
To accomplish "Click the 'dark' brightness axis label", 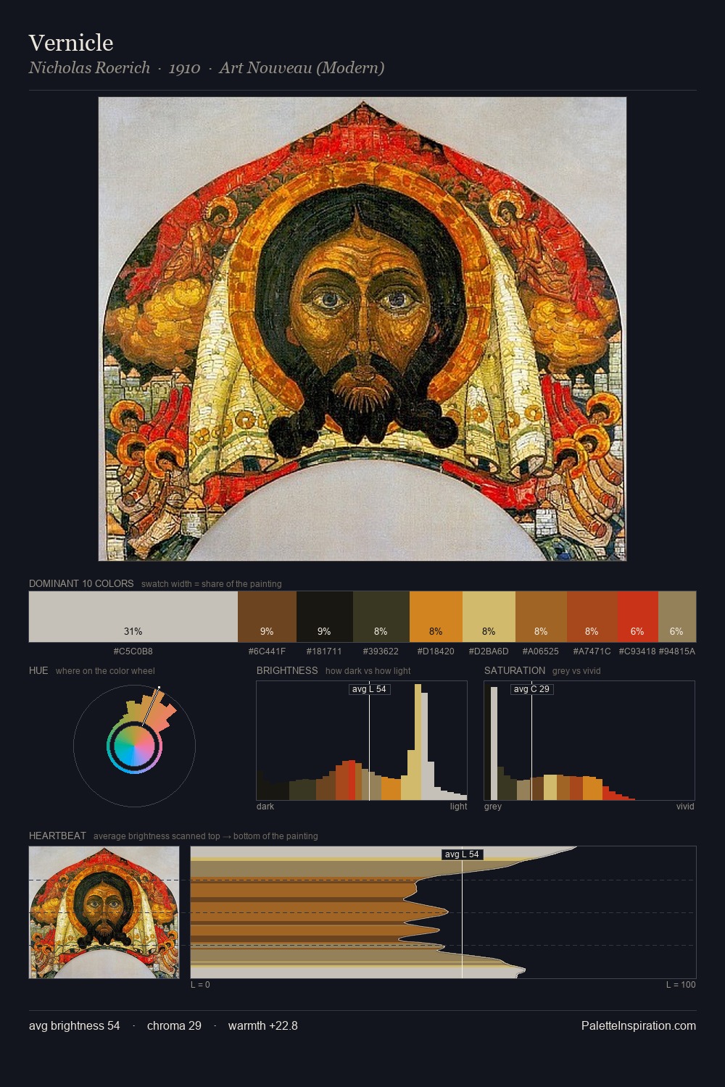I will [x=265, y=807].
